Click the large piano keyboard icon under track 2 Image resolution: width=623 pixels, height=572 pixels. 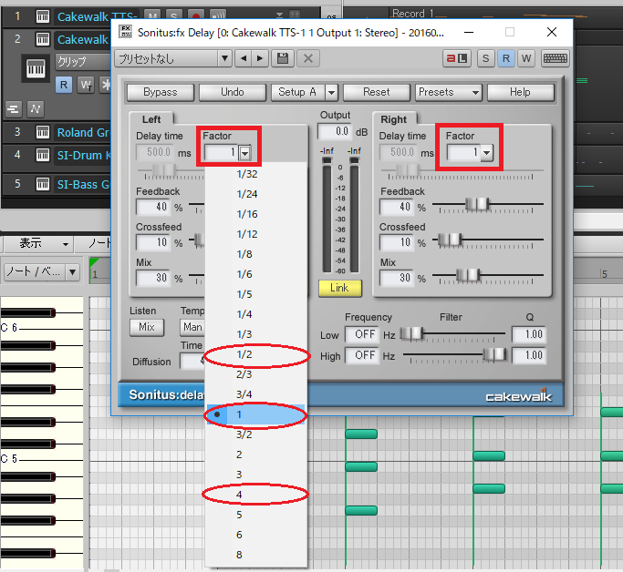(x=36, y=68)
